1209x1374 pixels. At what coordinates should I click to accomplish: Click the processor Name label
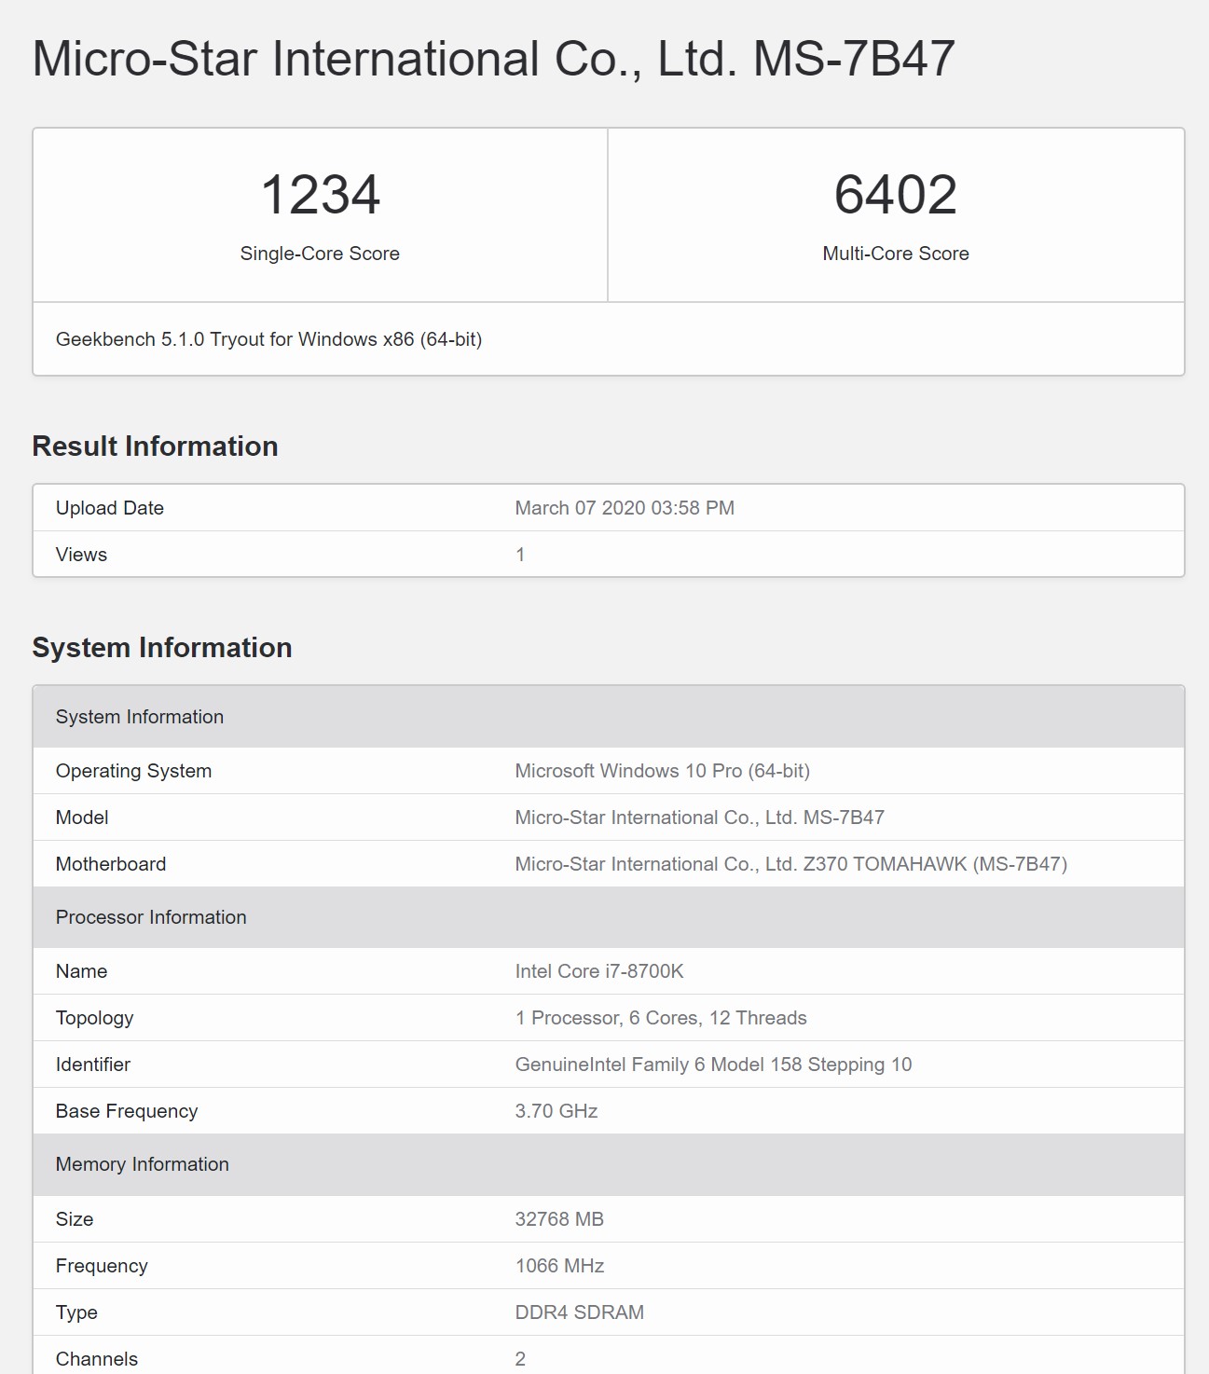point(81,971)
